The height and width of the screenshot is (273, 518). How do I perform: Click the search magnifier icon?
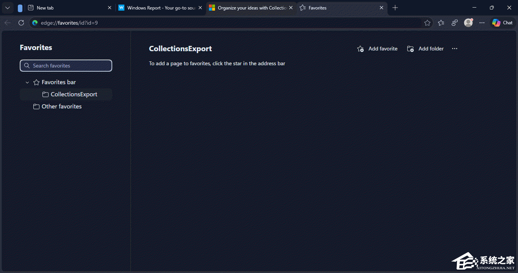click(27, 66)
